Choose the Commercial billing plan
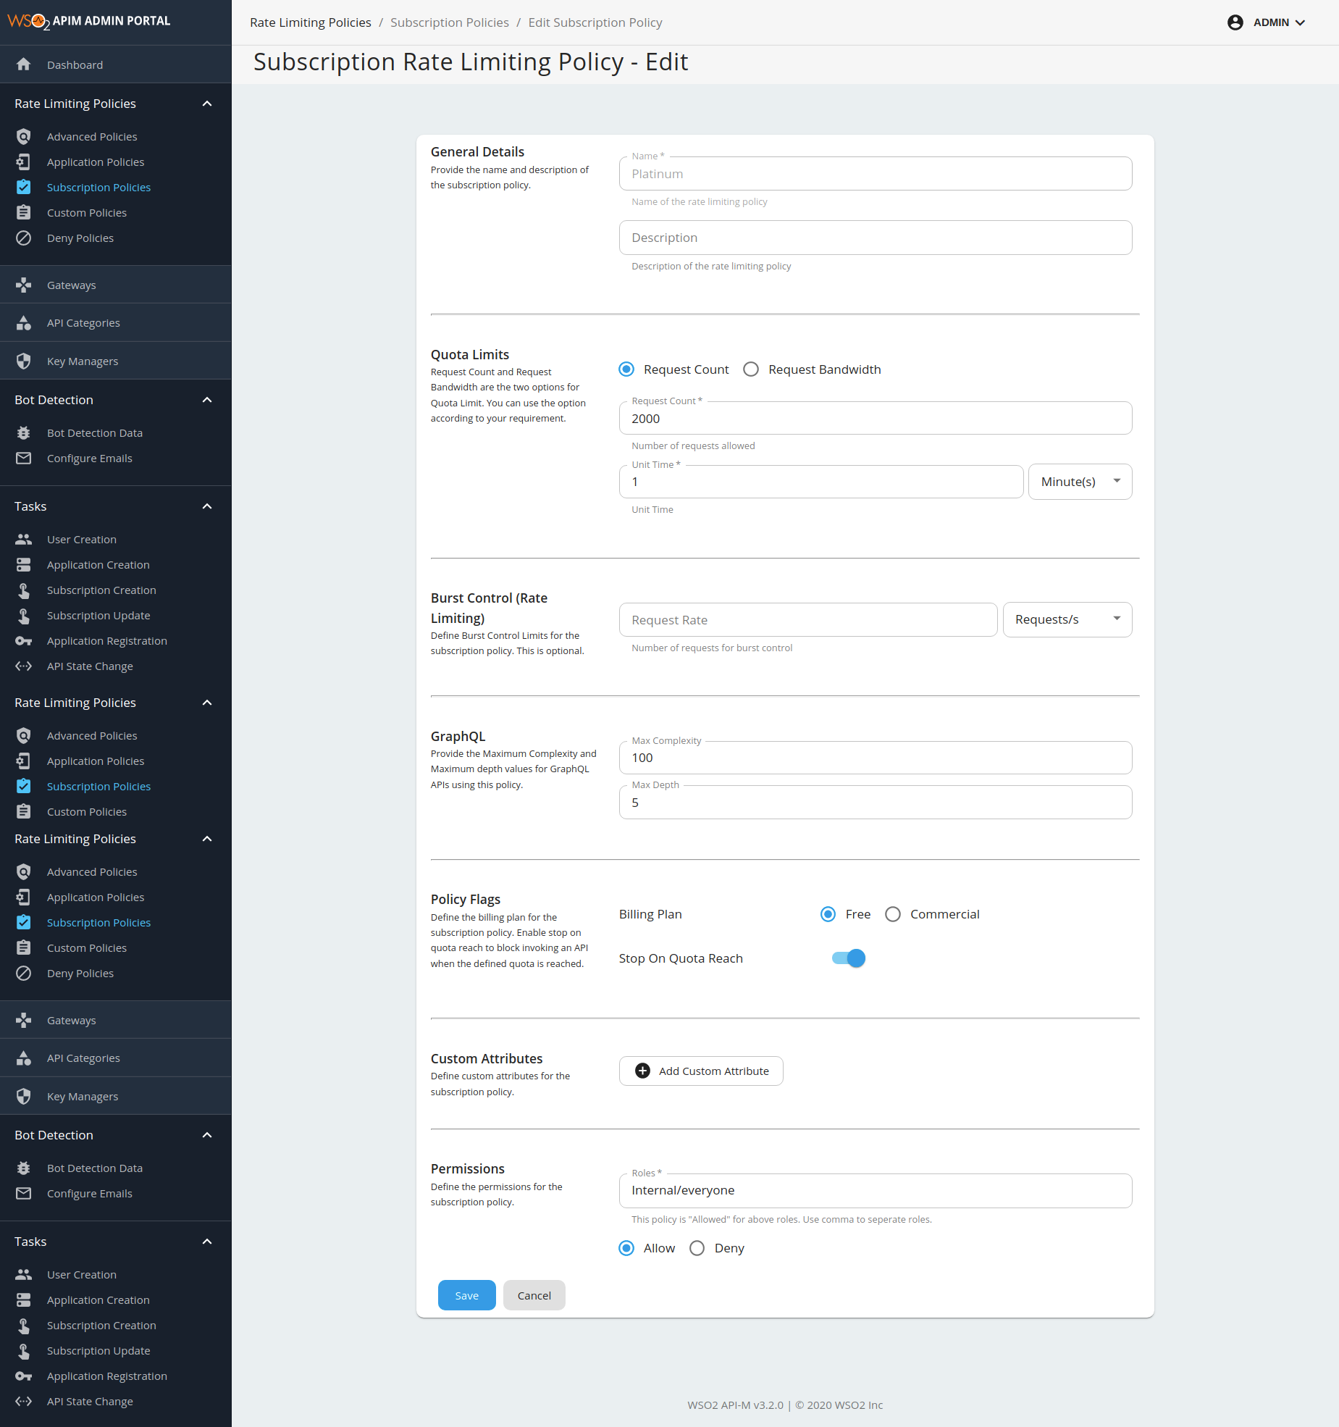Image resolution: width=1339 pixels, height=1427 pixels. (893, 914)
